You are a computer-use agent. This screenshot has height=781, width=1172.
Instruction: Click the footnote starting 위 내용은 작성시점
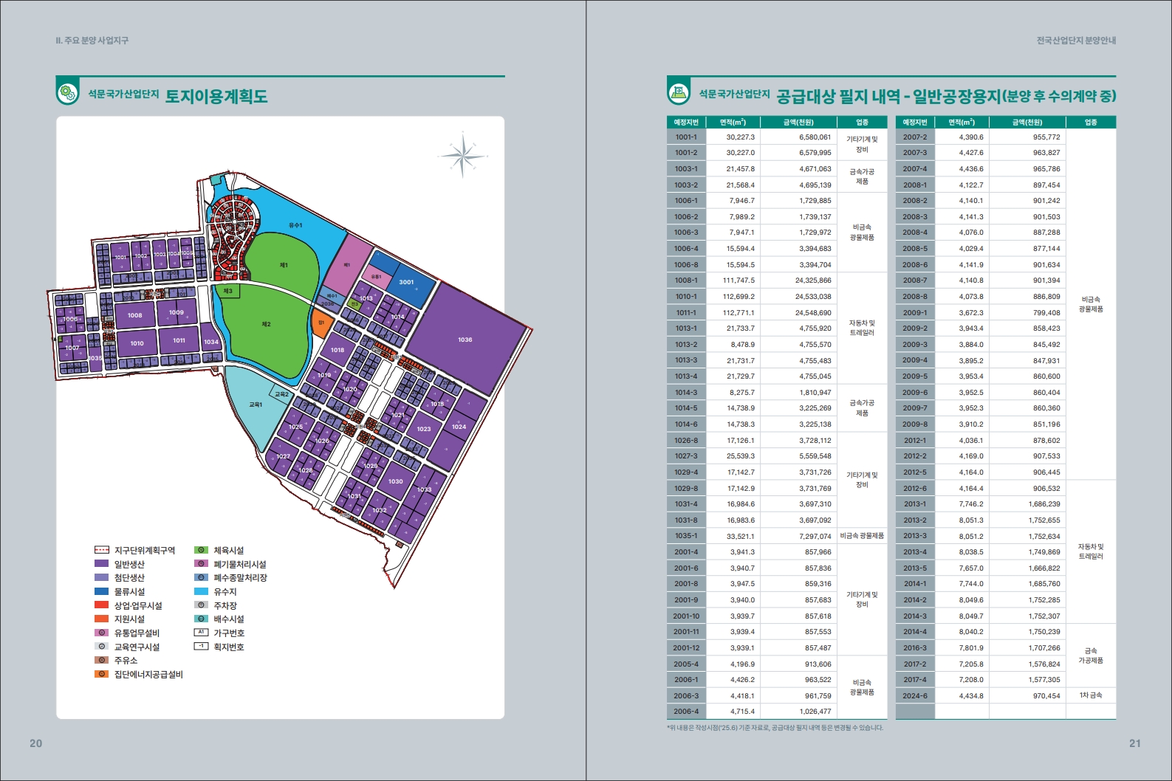point(775,728)
